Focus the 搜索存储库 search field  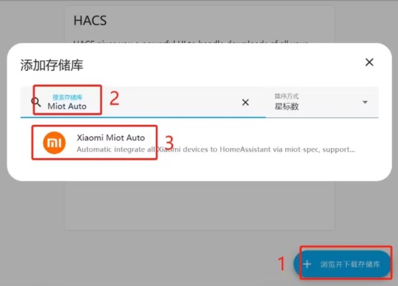143,102
